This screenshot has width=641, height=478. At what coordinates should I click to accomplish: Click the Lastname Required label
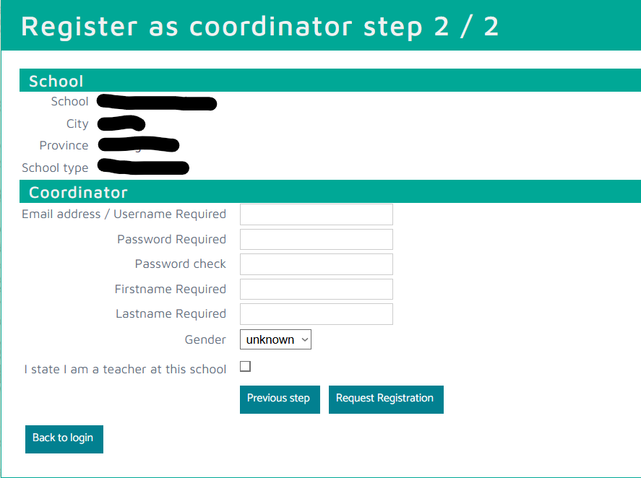pos(171,313)
